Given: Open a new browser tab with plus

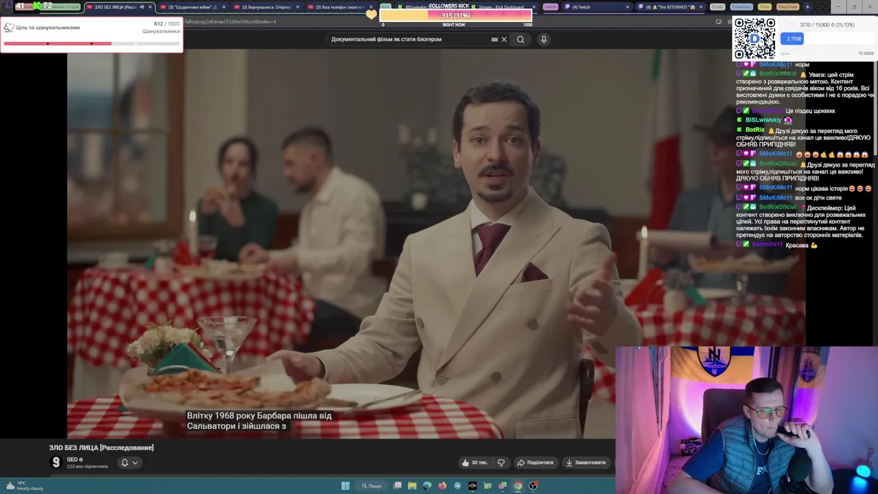Looking at the screenshot, I should pyautogui.click(x=807, y=7).
